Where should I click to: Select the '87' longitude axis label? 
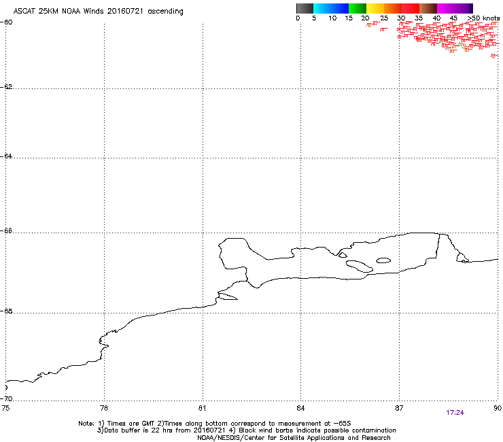coord(399,408)
